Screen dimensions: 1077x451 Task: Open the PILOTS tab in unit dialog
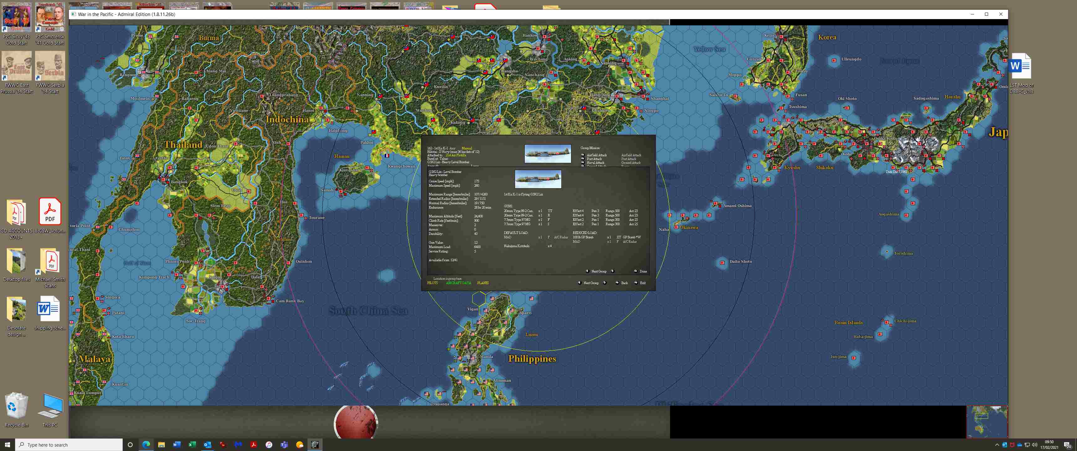tap(432, 283)
